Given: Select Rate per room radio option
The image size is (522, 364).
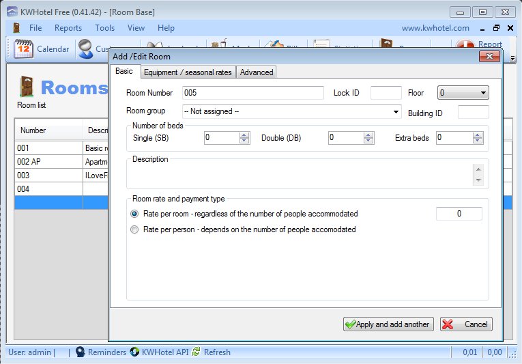Looking at the screenshot, I should (134, 214).
